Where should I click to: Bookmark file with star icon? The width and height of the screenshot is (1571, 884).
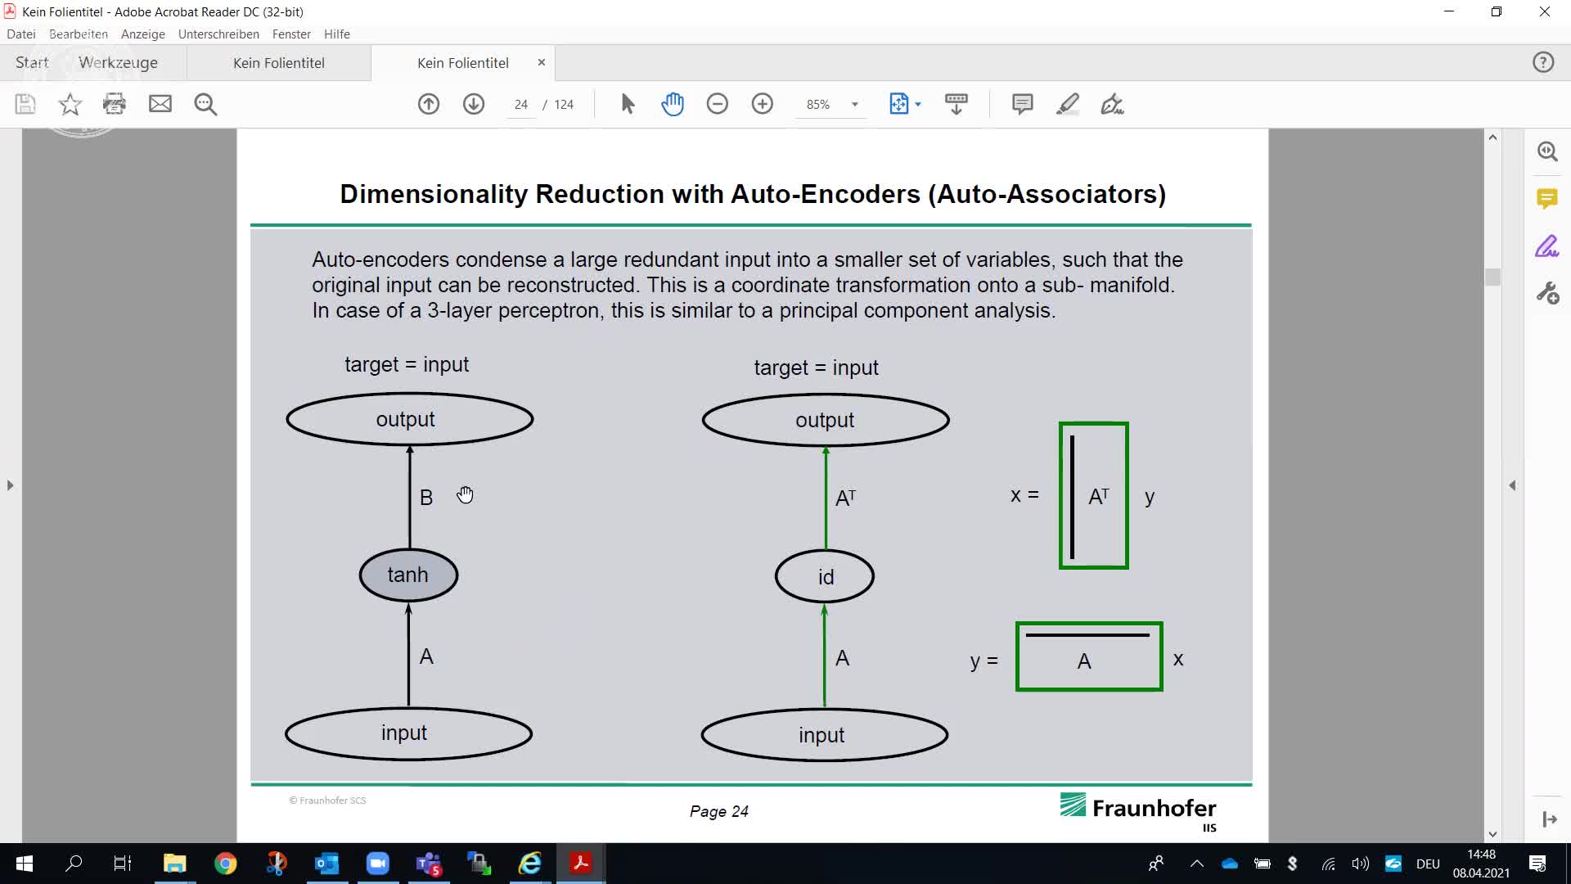[x=70, y=104]
